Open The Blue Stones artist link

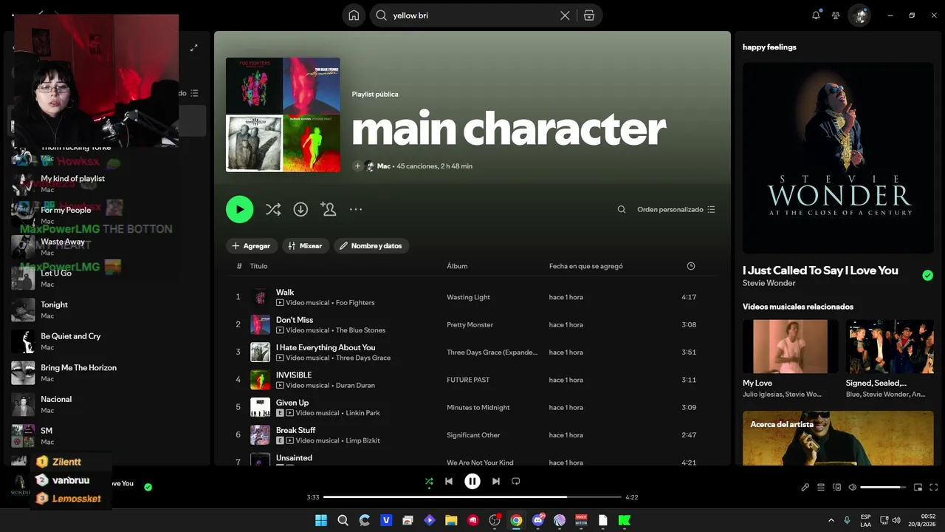click(x=360, y=330)
